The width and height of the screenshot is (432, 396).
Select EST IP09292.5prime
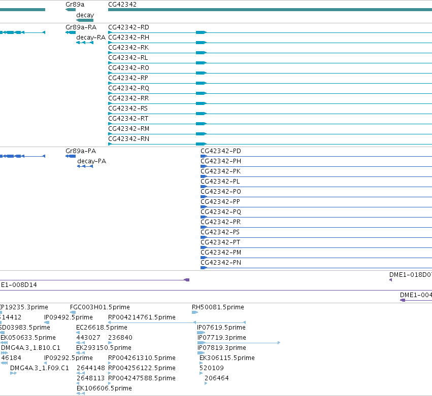tap(69, 358)
